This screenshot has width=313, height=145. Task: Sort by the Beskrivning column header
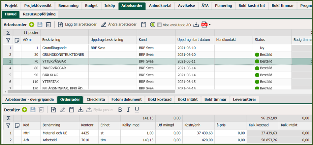click(64, 40)
